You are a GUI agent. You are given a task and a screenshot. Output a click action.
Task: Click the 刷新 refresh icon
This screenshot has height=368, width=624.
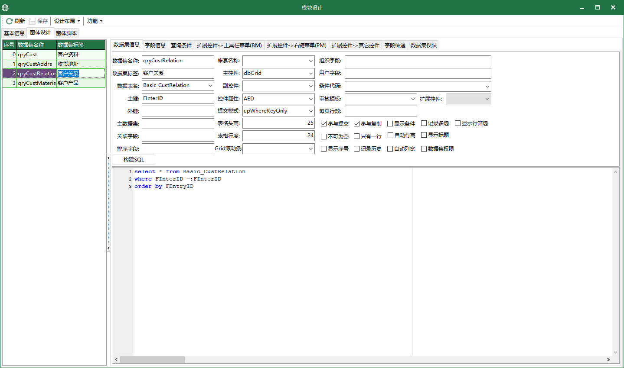point(9,21)
